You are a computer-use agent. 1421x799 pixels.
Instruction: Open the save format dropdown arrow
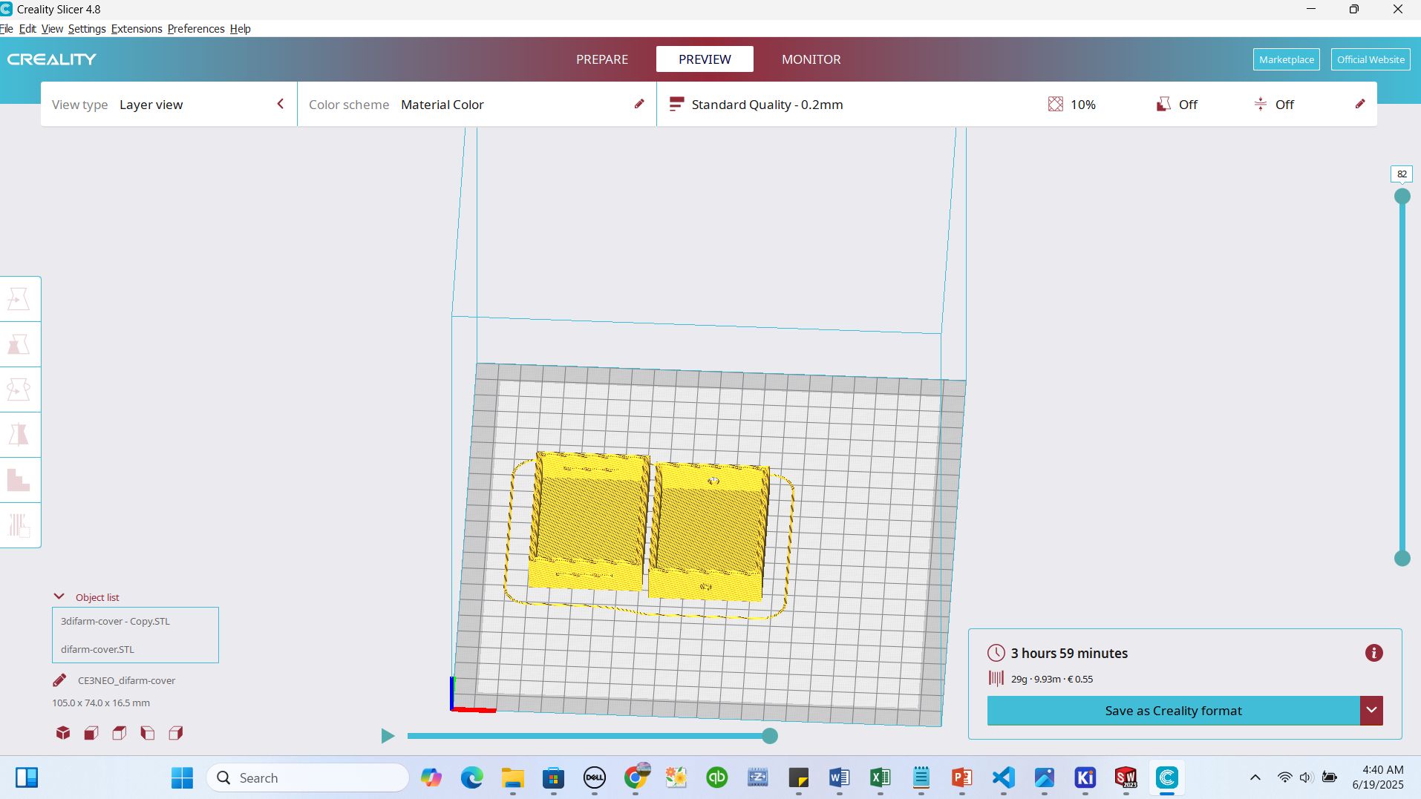point(1371,710)
